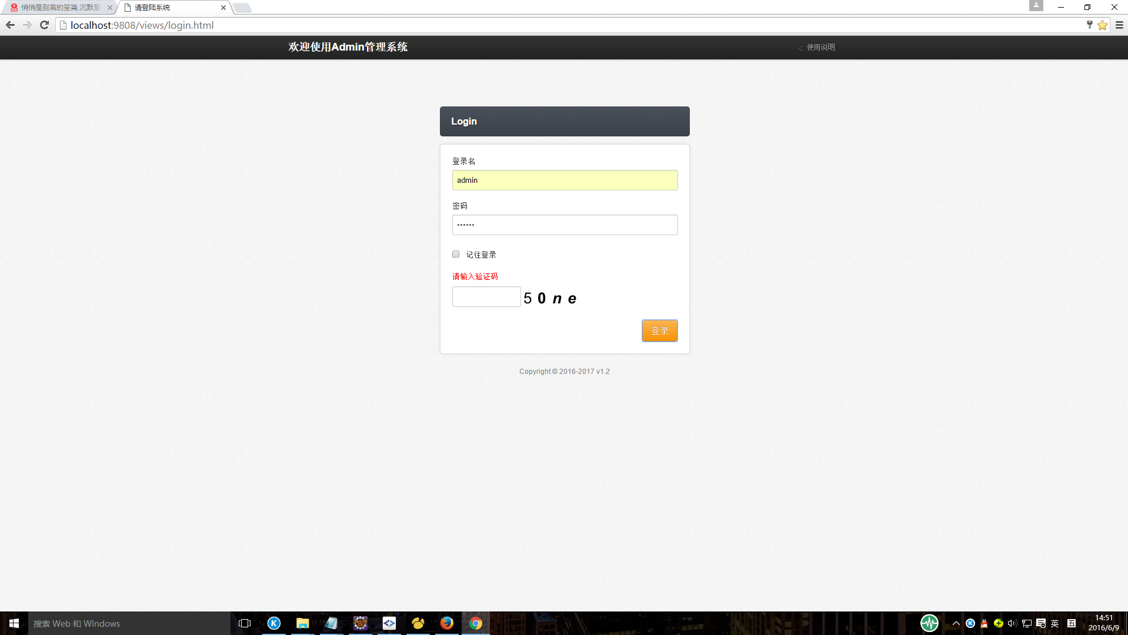Click the orange 登录 button
Screen dimensions: 1128x635
(x=659, y=330)
